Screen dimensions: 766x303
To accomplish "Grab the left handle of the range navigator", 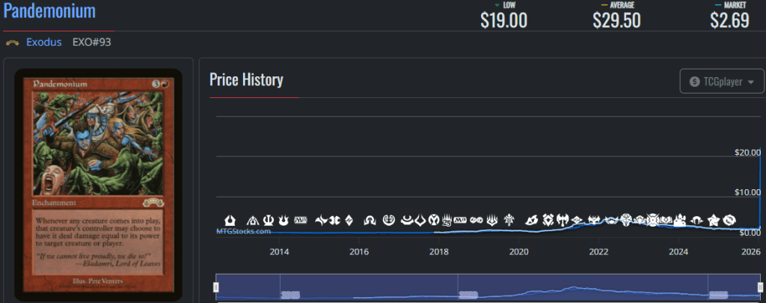I will (x=217, y=287).
